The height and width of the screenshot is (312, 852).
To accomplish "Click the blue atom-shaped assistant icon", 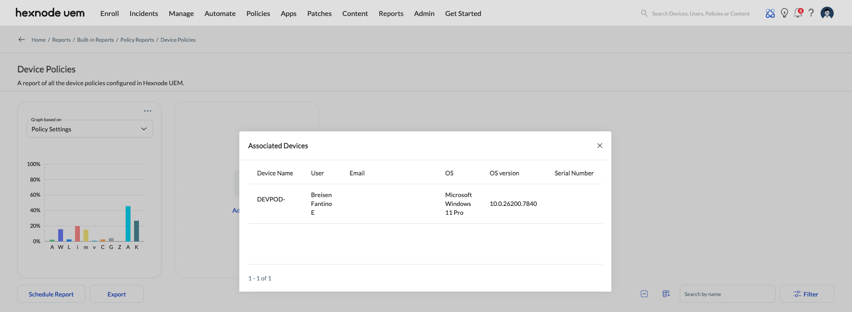I will (770, 13).
